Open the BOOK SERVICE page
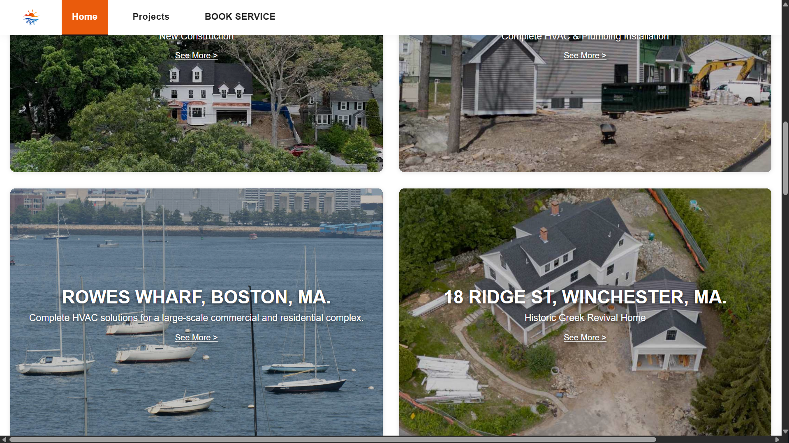Viewport: 789px width, 443px height. [x=240, y=17]
